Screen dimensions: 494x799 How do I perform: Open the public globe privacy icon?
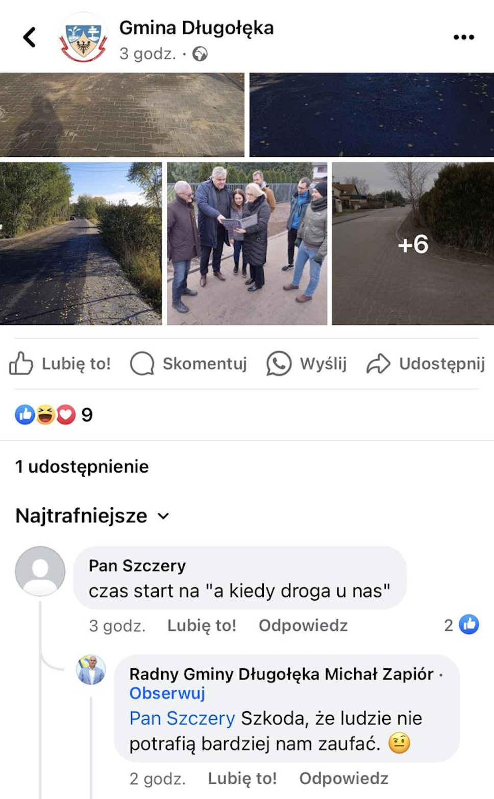[200, 54]
